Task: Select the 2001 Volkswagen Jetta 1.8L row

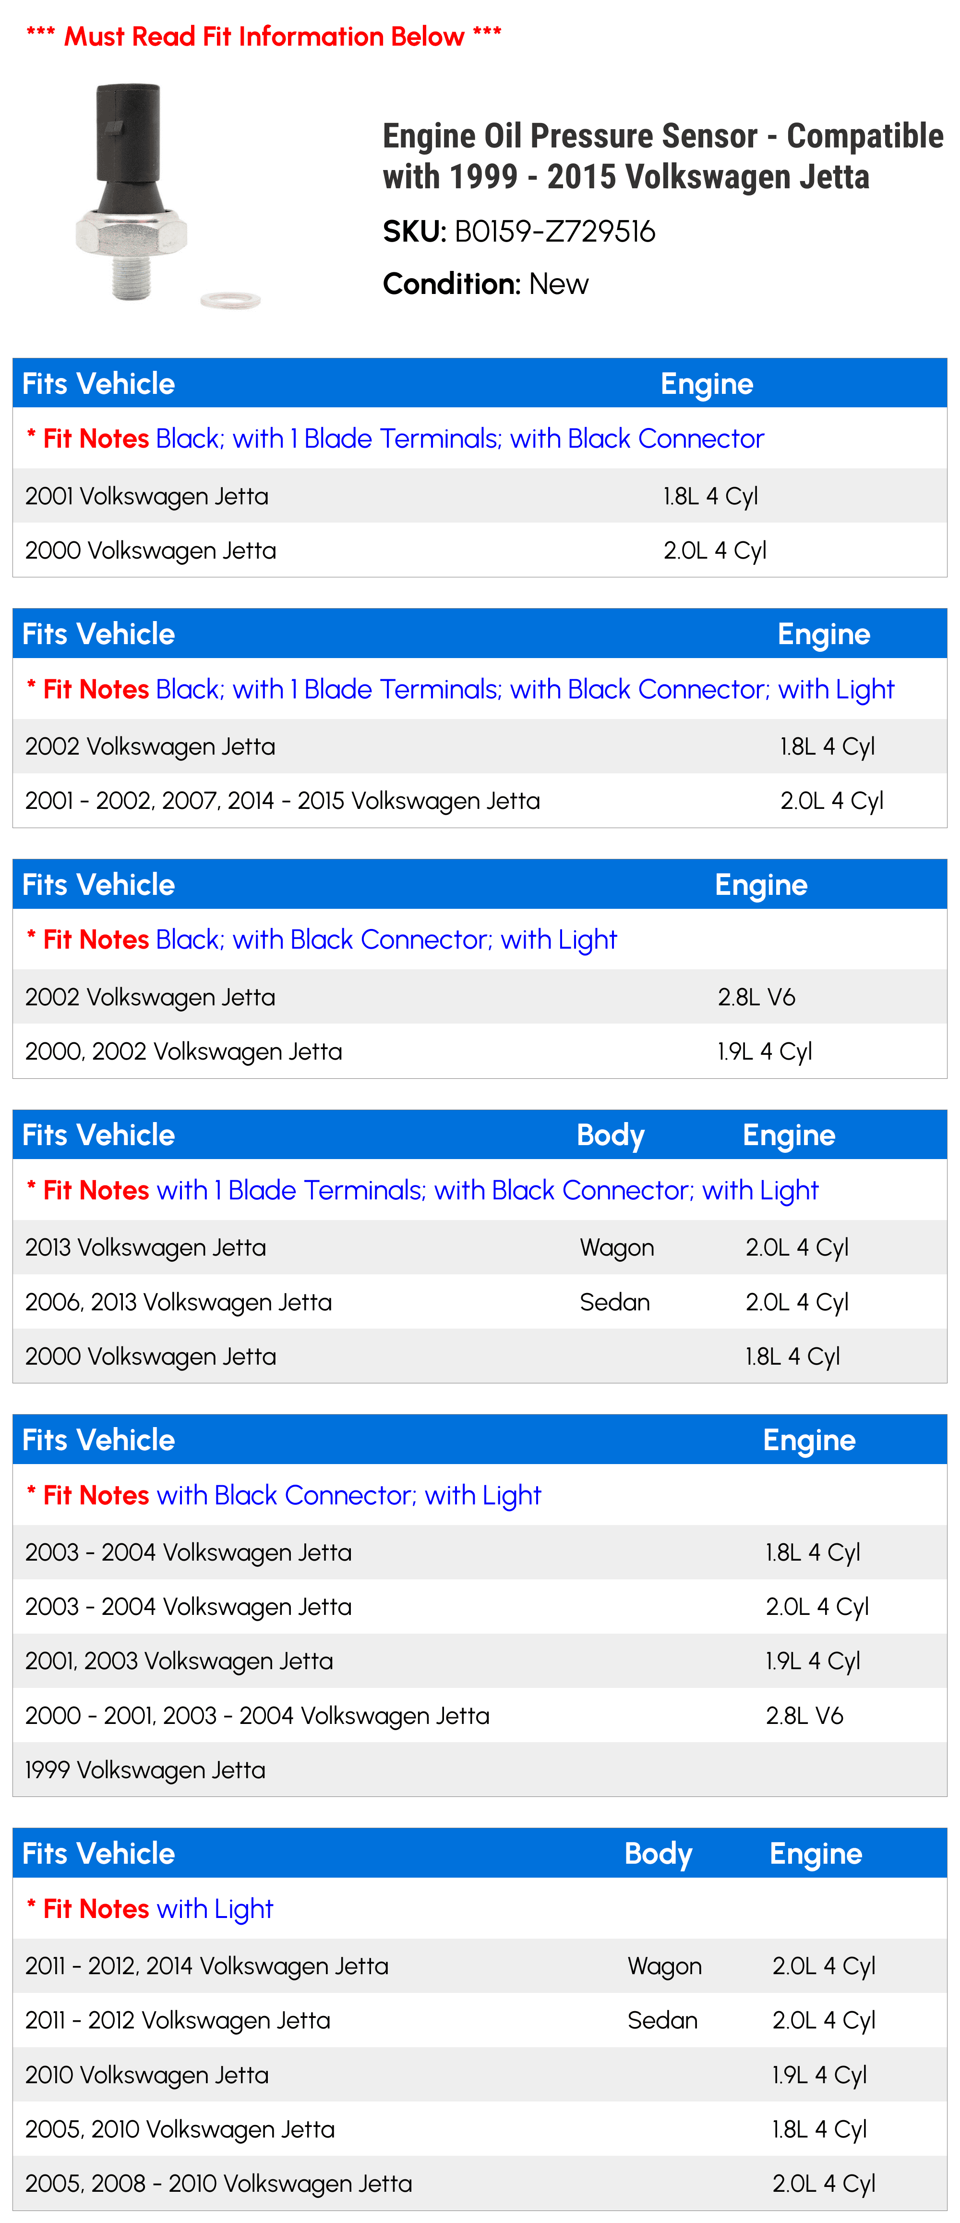Action: (480, 496)
